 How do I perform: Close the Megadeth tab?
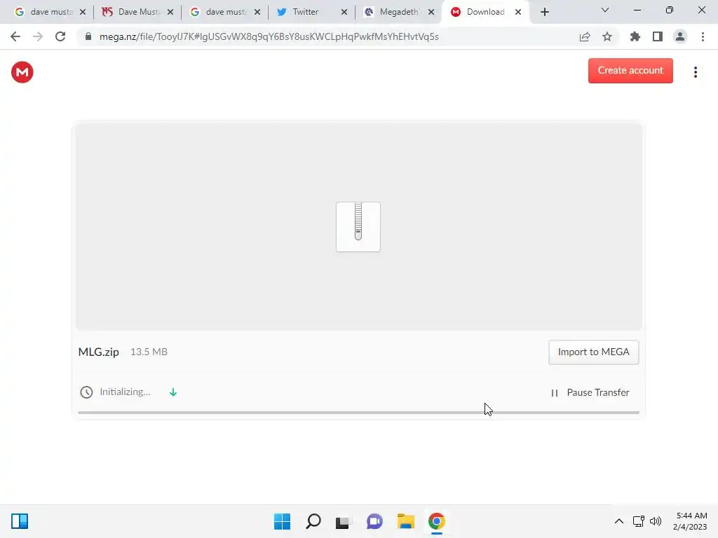click(x=431, y=13)
